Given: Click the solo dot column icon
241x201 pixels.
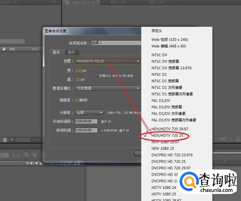Looking at the screenshot, I should click(36, 163).
